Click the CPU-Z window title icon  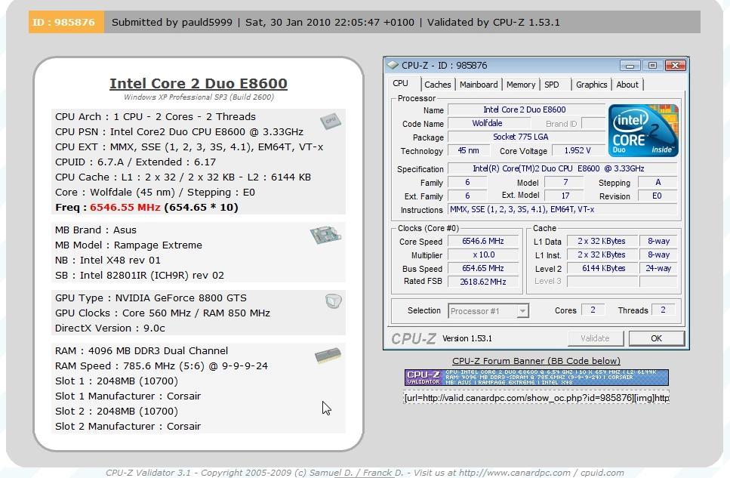pyautogui.click(x=393, y=65)
